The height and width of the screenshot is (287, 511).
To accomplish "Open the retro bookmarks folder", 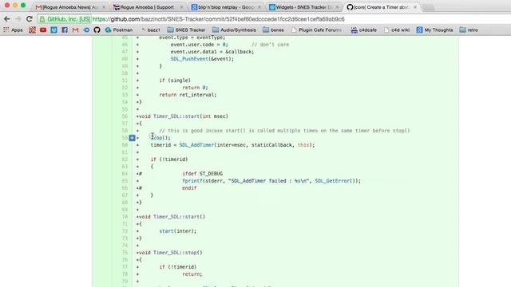I will click(x=469, y=30).
